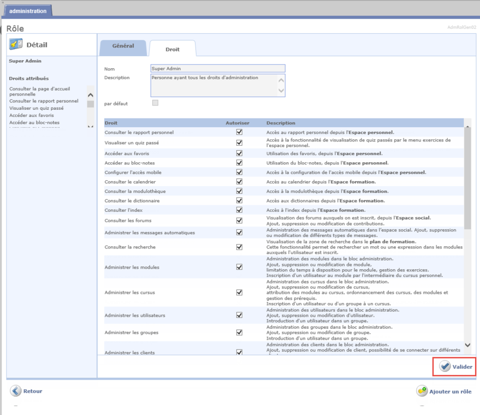Click the Ajouter un rôle icon
480x415 pixels.
click(x=422, y=391)
